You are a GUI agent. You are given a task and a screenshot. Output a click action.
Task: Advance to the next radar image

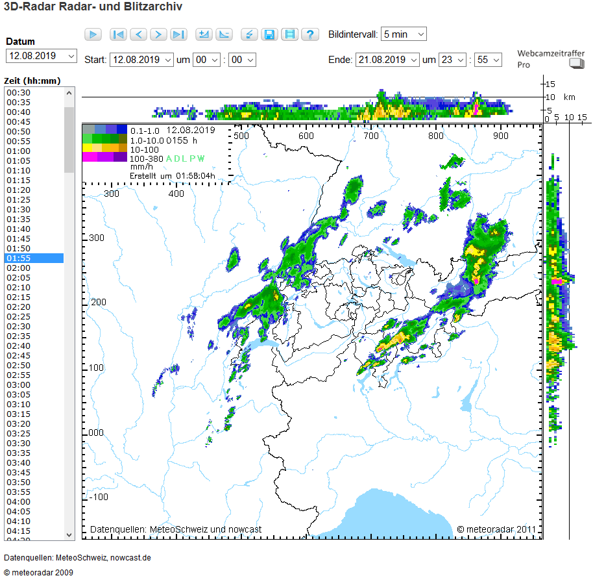[x=158, y=34]
